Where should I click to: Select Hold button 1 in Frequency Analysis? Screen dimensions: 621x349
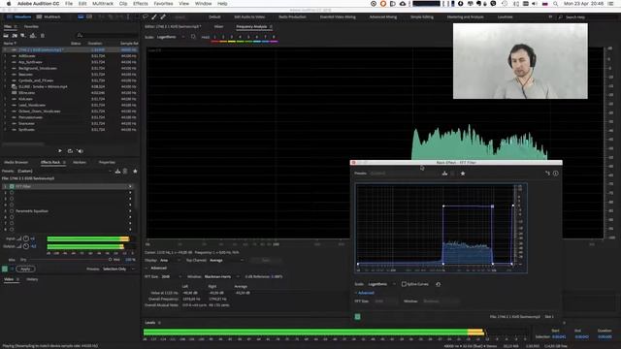click(215, 37)
